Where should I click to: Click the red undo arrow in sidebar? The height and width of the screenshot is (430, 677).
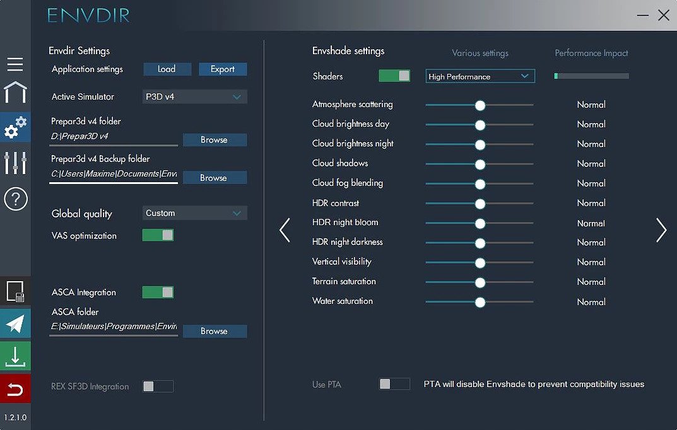click(15, 388)
